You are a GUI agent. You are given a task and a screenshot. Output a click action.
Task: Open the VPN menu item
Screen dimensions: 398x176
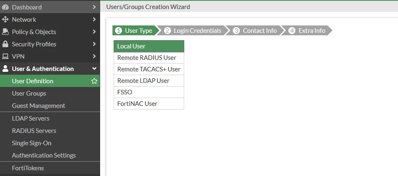pos(50,56)
